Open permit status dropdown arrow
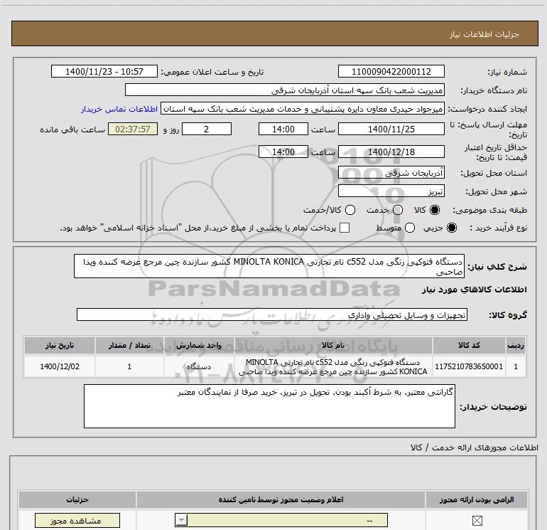This screenshot has width=547, height=530. click(x=181, y=520)
